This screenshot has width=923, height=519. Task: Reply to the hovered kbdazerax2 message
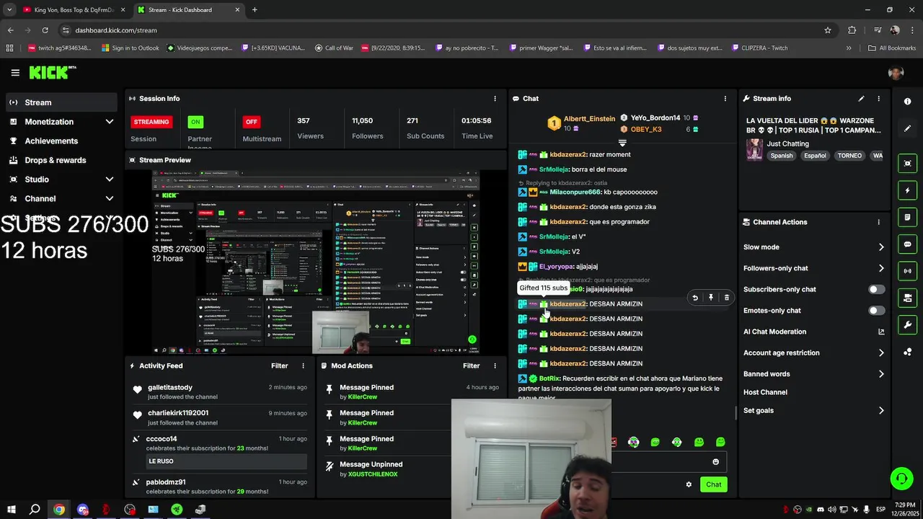695,297
